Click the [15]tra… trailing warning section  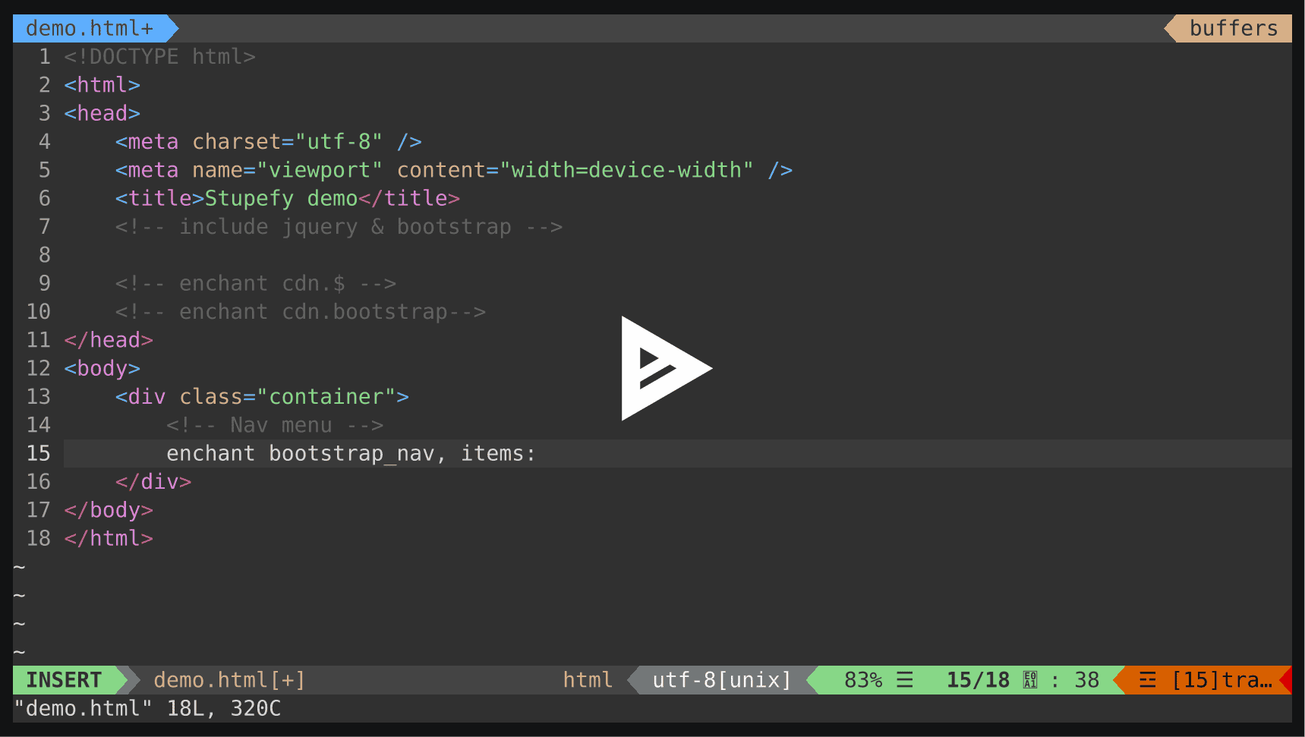1222,680
